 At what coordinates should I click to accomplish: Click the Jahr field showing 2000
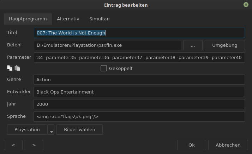click(x=139, y=104)
